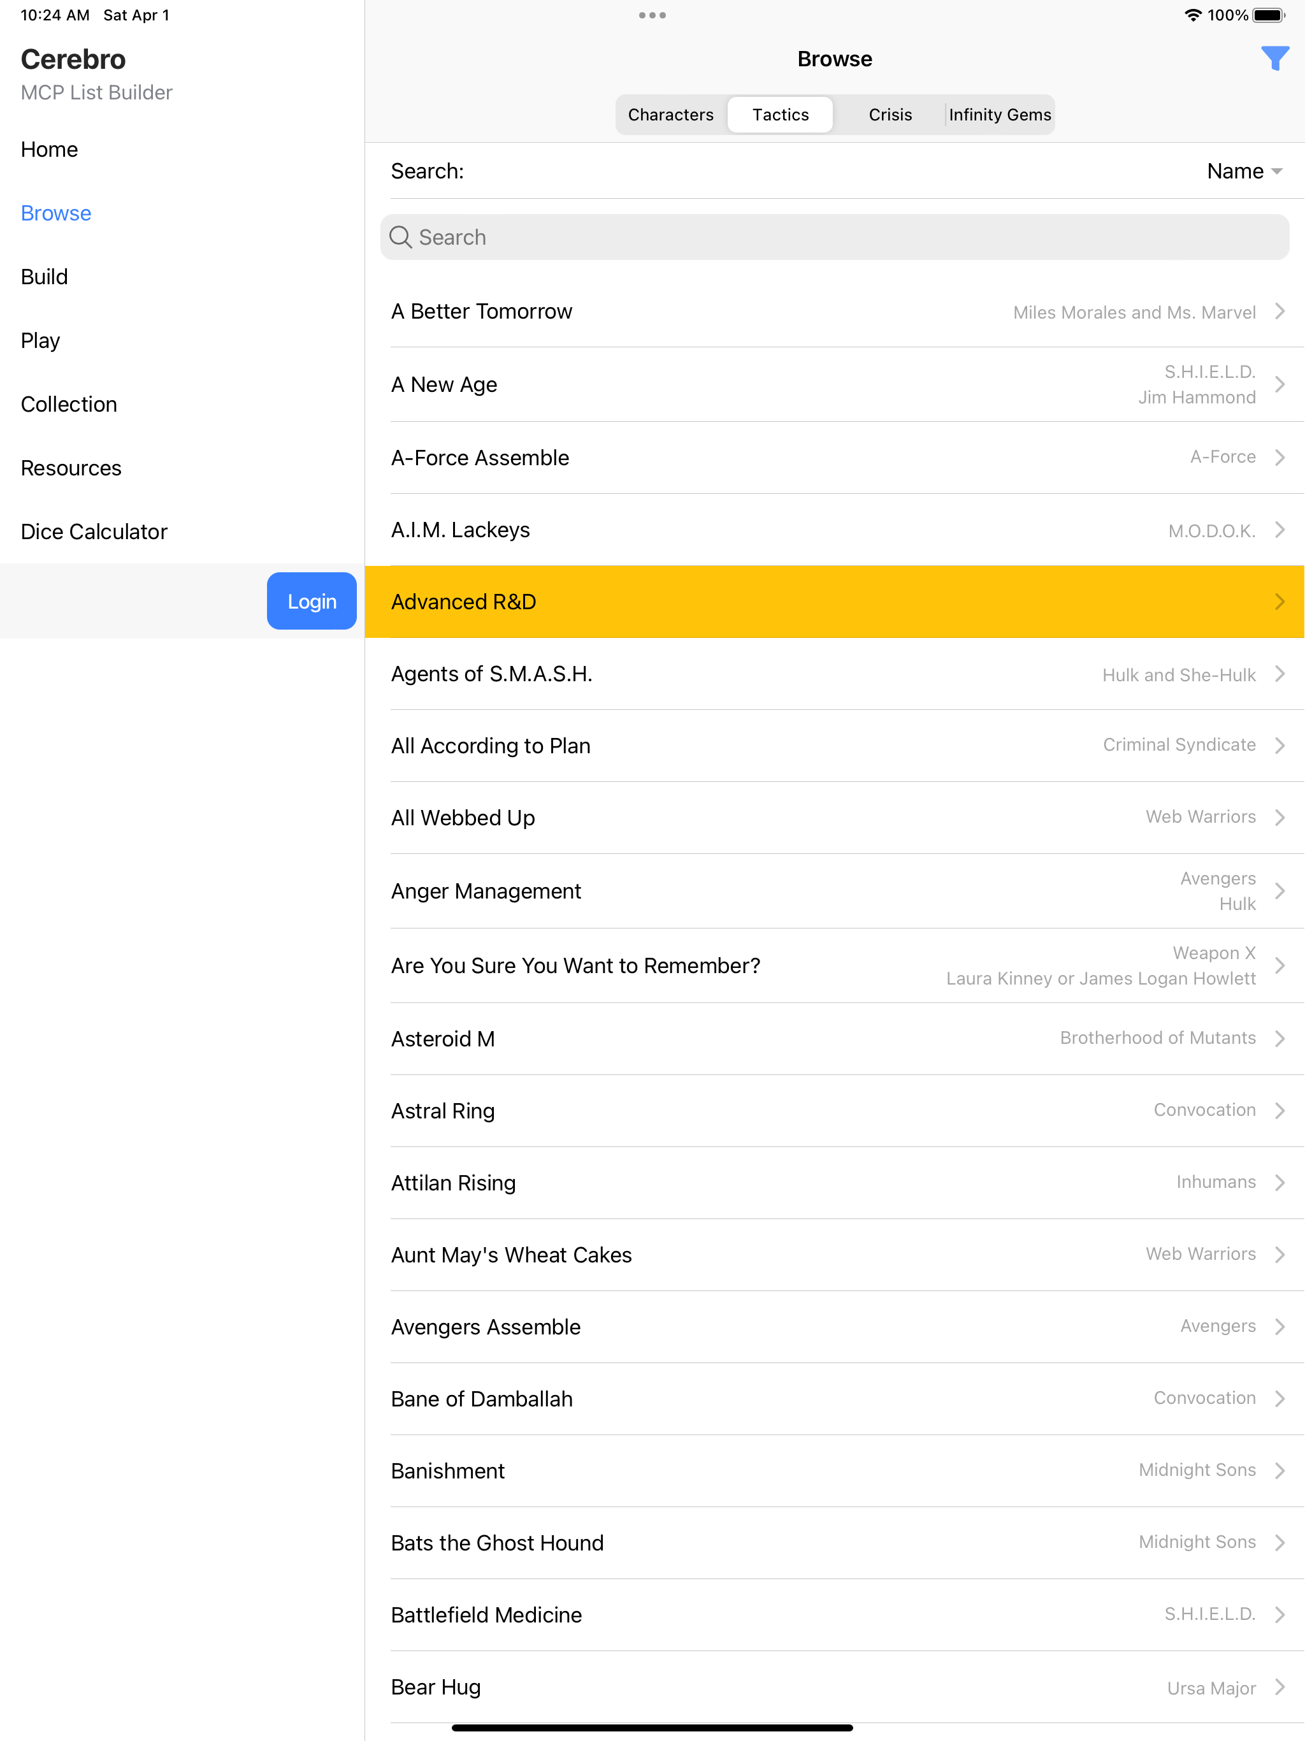Expand Agents of S.M.A.S.H. row chevron
Screen dimensions: 1305x1741
tap(1280, 674)
